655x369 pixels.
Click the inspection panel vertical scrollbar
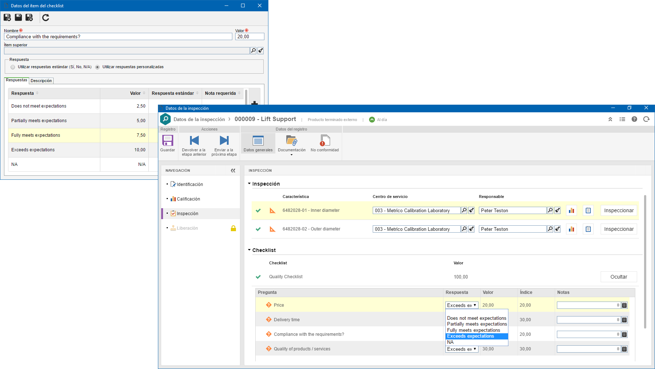coord(645,261)
